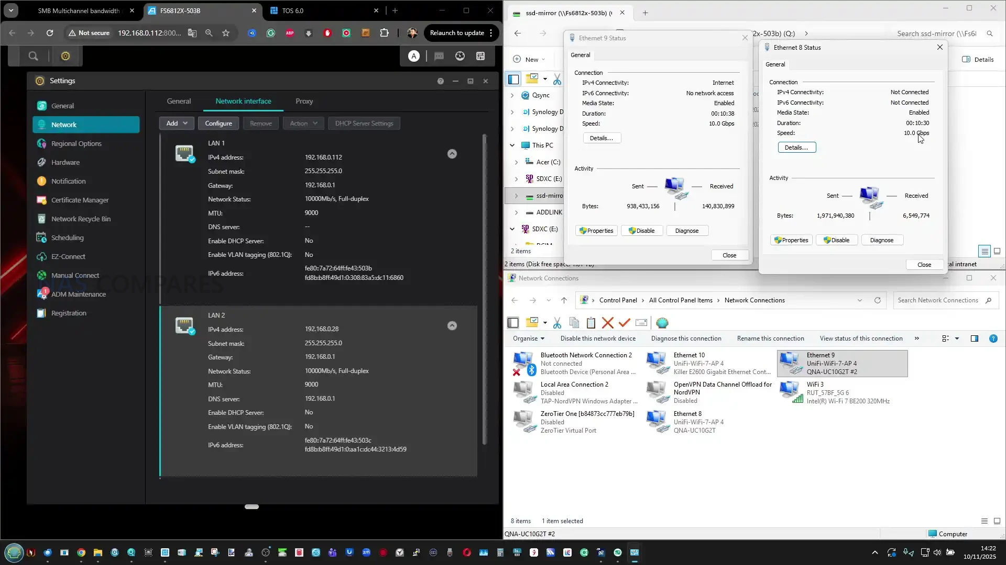Expand the Qsync tree item
This screenshot has height=565, width=1006.
(512, 95)
